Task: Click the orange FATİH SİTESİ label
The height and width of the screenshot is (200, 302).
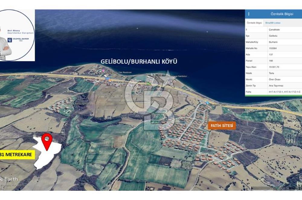Action: (221, 126)
